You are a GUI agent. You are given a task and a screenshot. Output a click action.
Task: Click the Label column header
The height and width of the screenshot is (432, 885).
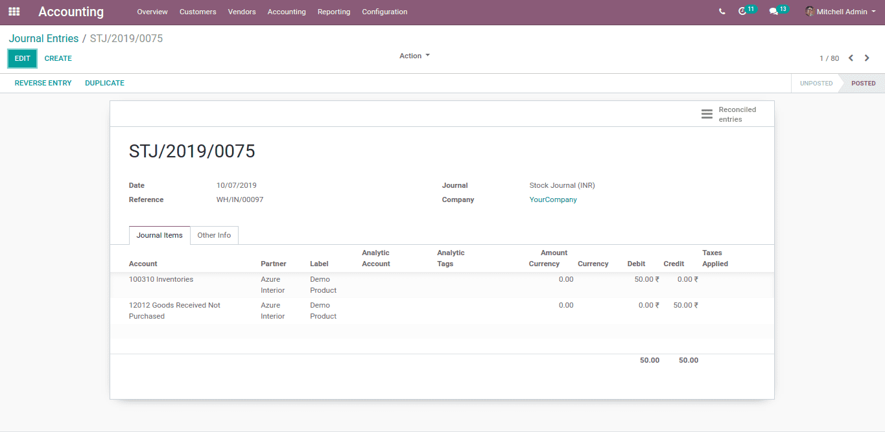[x=319, y=264]
